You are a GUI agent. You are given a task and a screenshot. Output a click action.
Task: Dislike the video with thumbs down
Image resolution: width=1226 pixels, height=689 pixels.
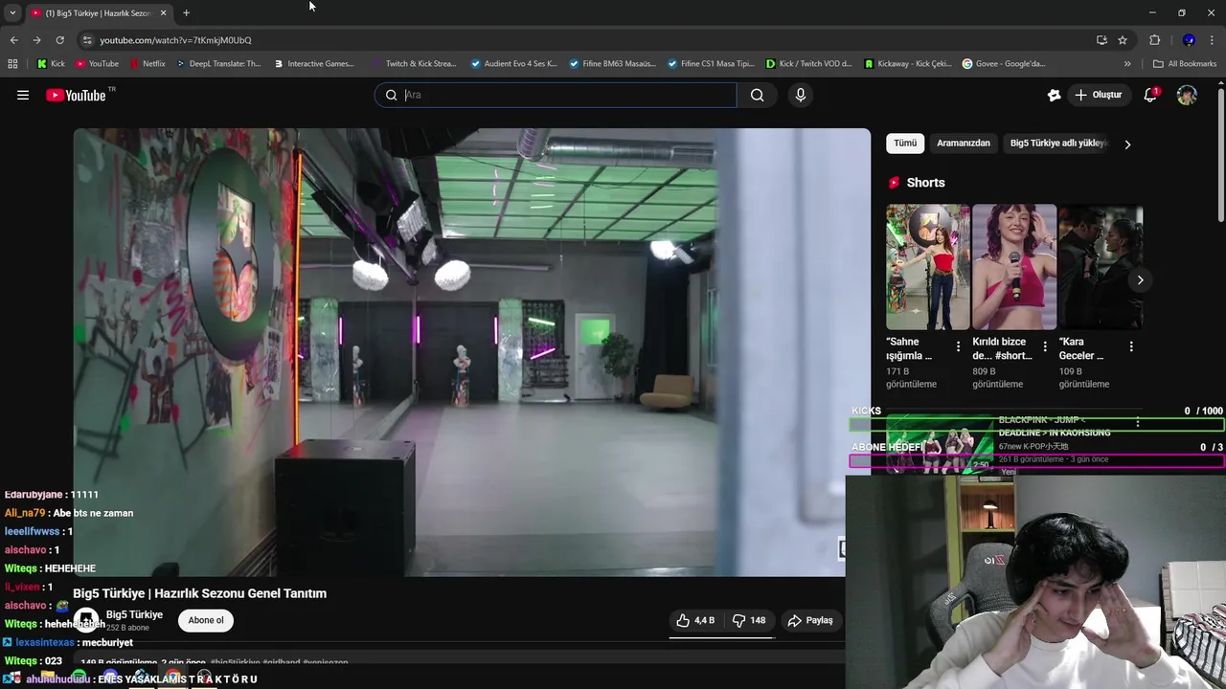click(749, 620)
